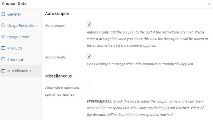Click the Apply silently label

pyautogui.click(x=55, y=57)
